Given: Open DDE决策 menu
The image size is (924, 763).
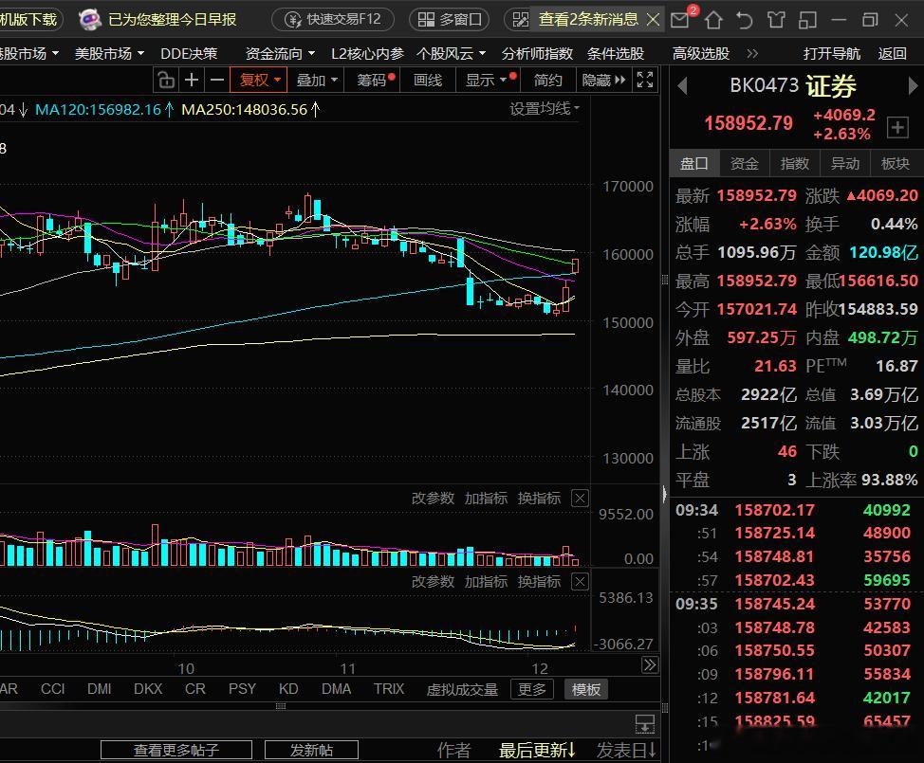Looking at the screenshot, I should (189, 54).
